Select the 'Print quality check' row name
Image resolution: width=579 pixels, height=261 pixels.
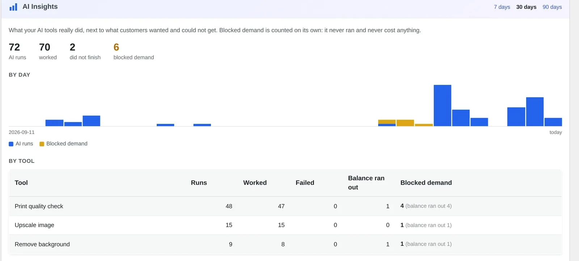point(39,206)
